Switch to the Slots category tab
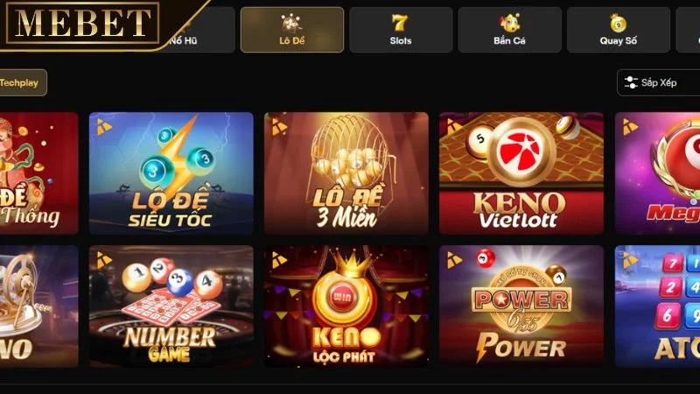Viewport: 700px width, 394px height. 401,30
